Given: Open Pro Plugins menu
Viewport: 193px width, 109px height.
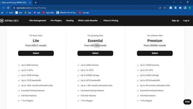Looking at the screenshot, I should point(56,21).
